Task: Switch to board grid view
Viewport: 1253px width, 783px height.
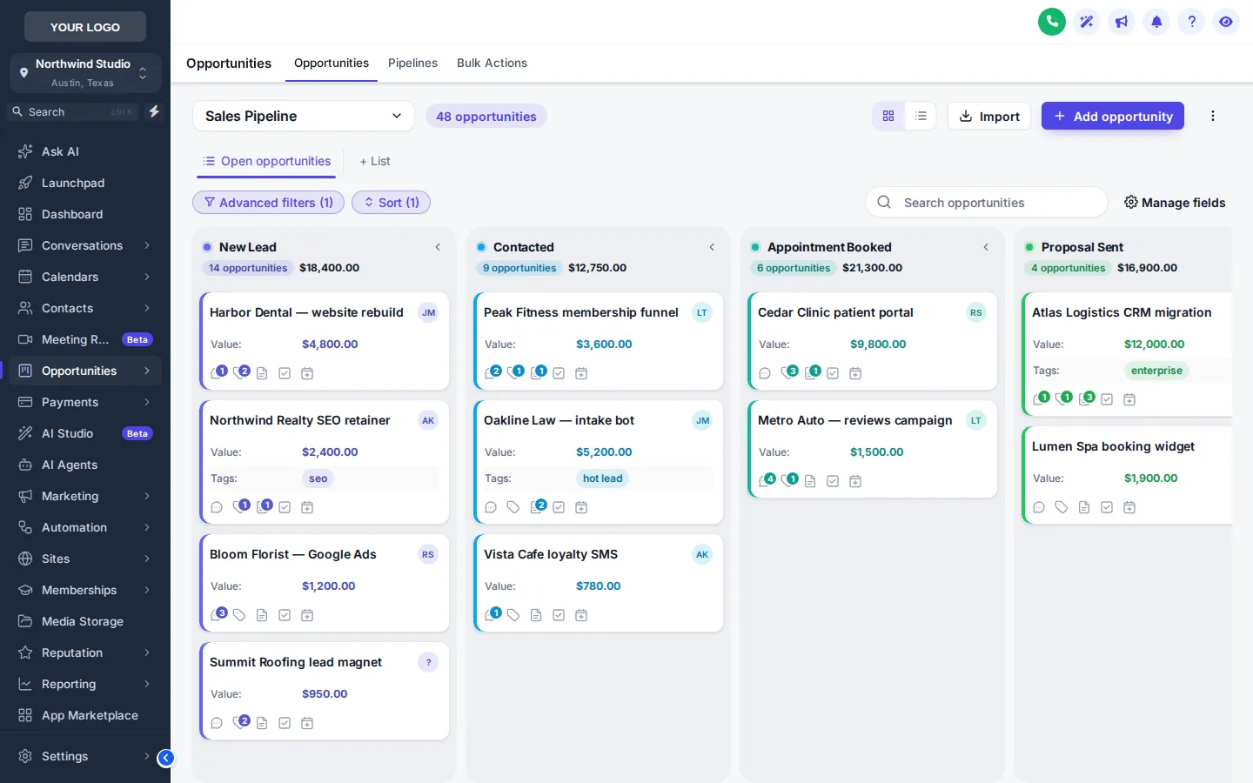Action: [x=888, y=116]
